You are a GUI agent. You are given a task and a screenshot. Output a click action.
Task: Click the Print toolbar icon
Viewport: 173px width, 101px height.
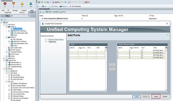click(61, 12)
